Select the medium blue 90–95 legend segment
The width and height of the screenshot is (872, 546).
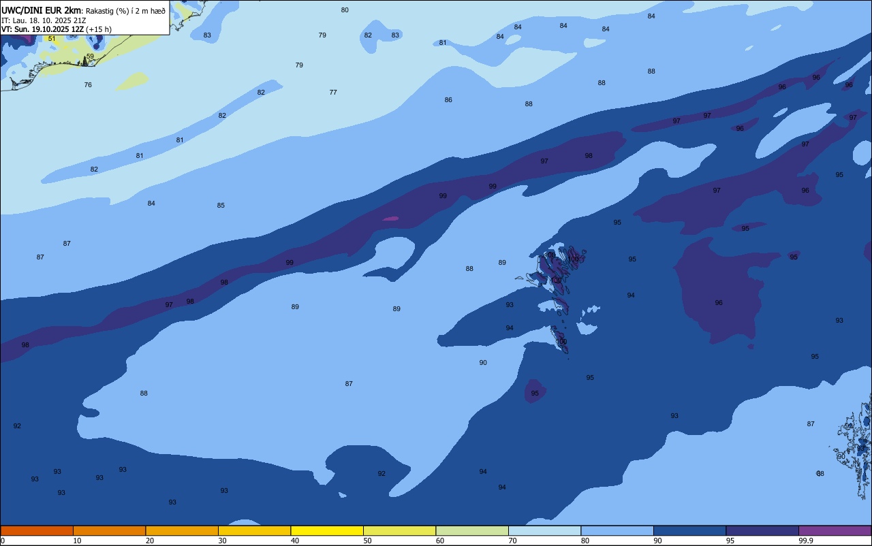tap(689, 530)
